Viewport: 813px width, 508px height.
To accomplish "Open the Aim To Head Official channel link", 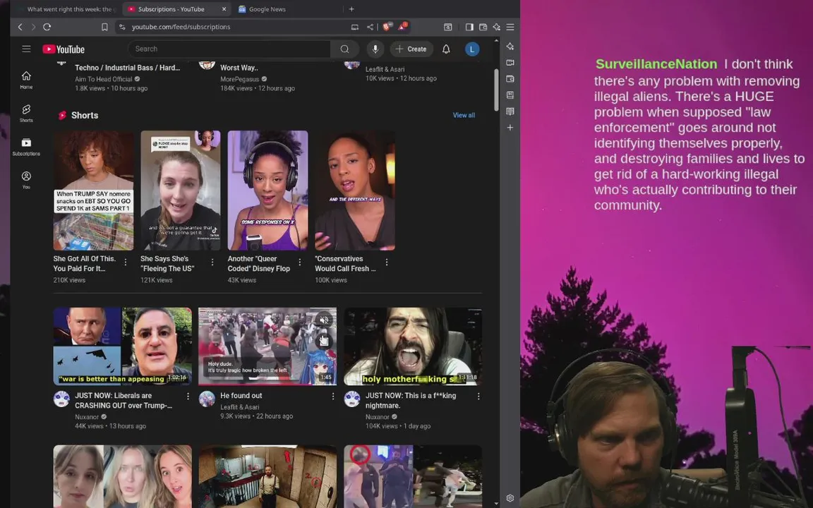I will [x=103, y=79].
